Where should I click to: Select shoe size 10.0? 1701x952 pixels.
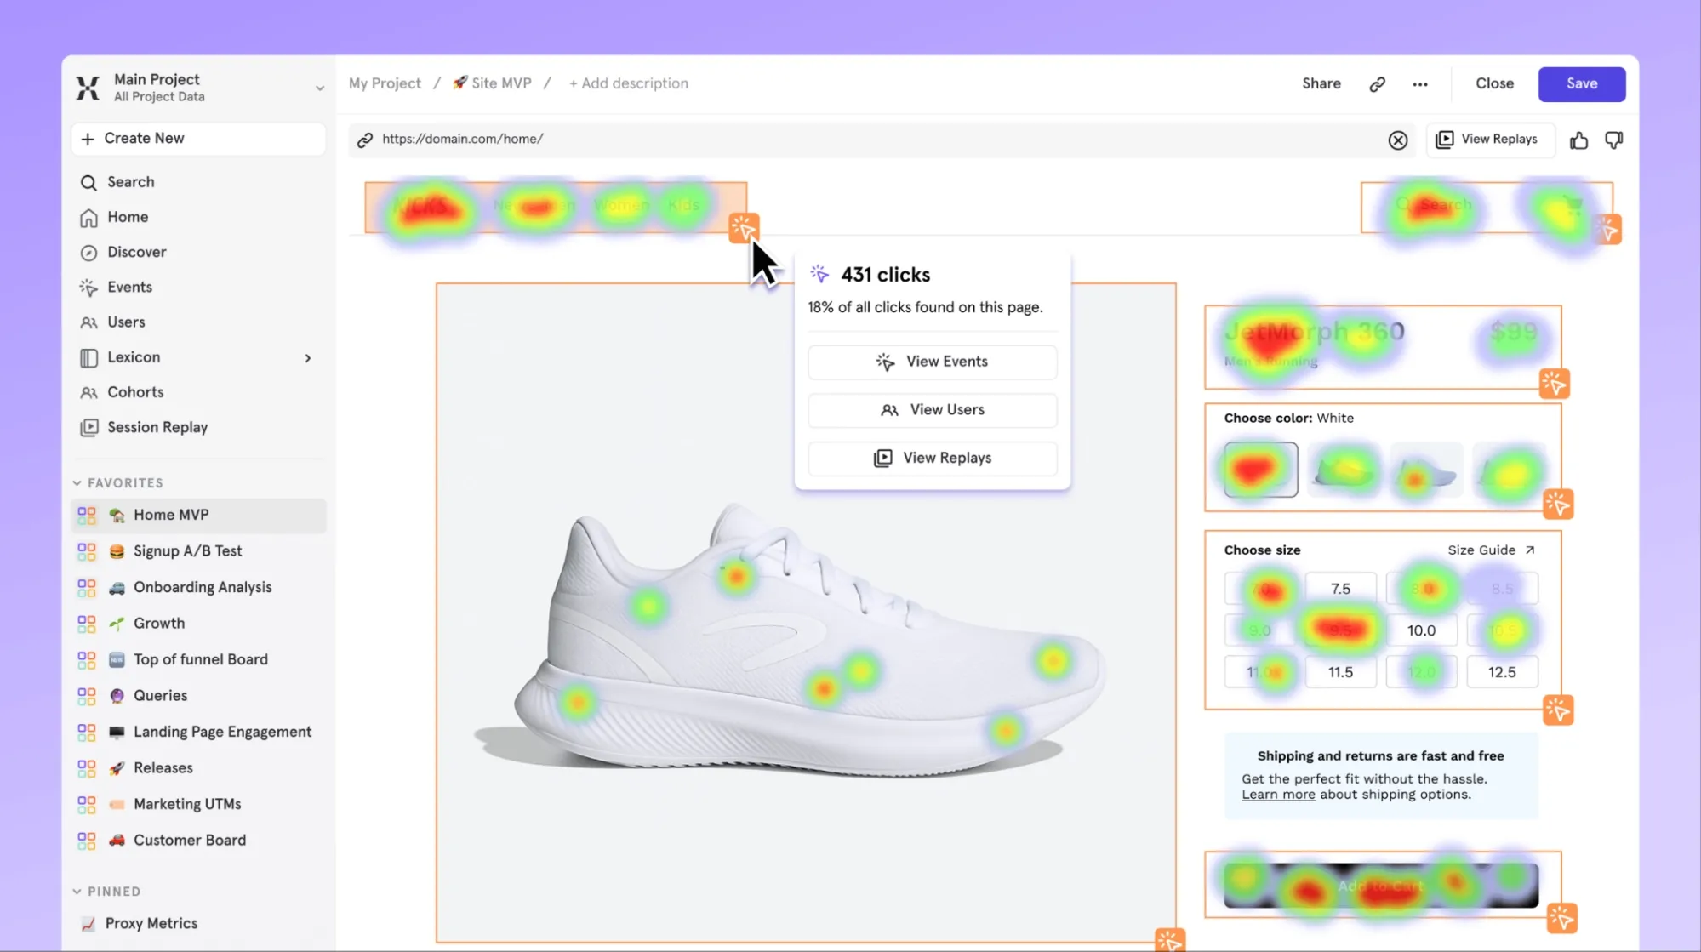(1420, 630)
